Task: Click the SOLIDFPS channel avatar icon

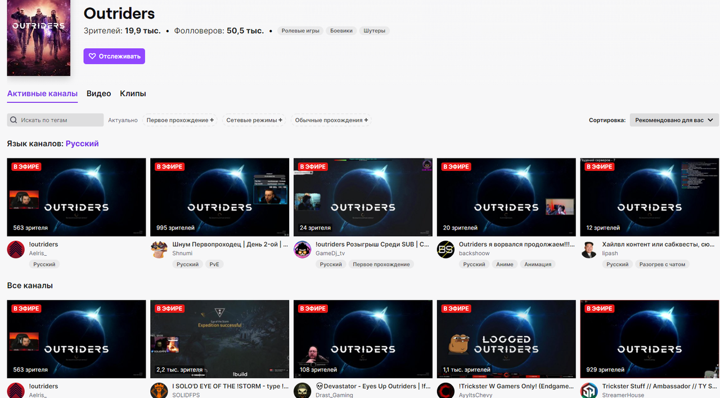Action: coord(159,391)
